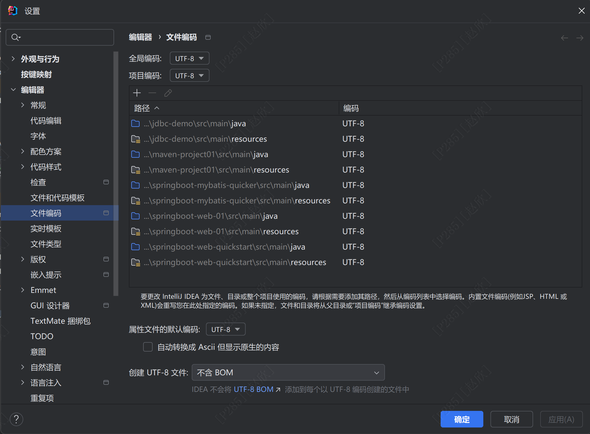Click the folder icon of the jdbc-demo java row
This screenshot has width=590, height=434.
click(x=135, y=124)
